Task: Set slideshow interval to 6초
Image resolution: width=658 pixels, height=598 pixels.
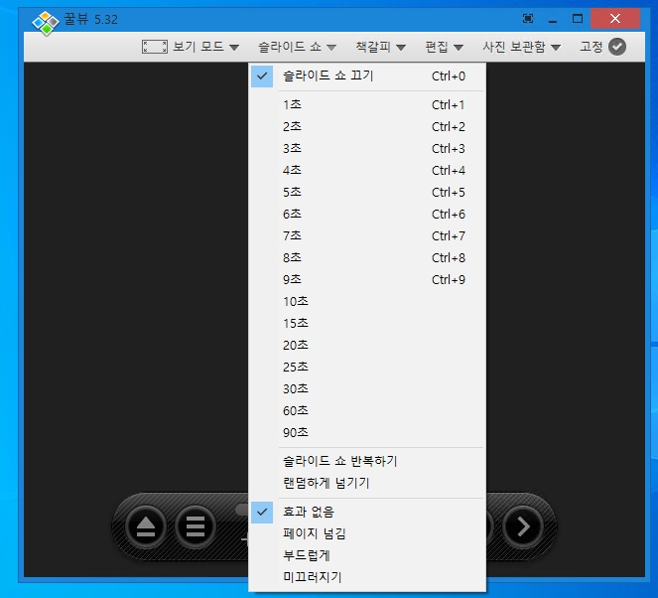Action: (367, 214)
